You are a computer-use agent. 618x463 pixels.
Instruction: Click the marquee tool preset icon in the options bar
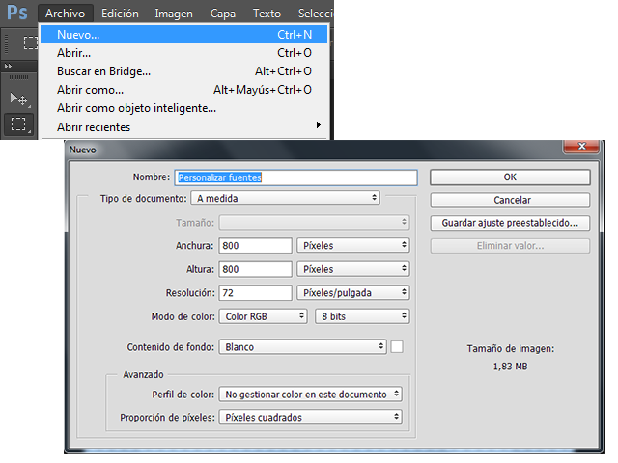pos(30,42)
